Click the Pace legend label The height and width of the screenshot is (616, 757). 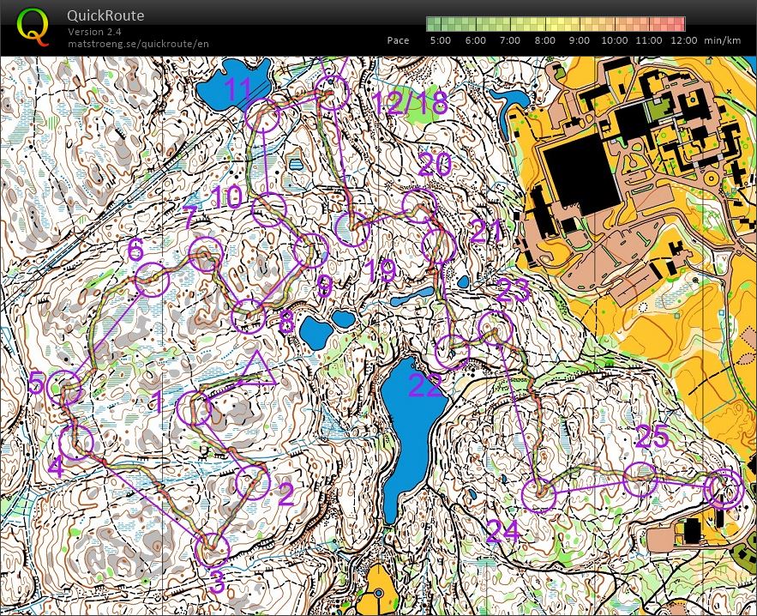398,40
